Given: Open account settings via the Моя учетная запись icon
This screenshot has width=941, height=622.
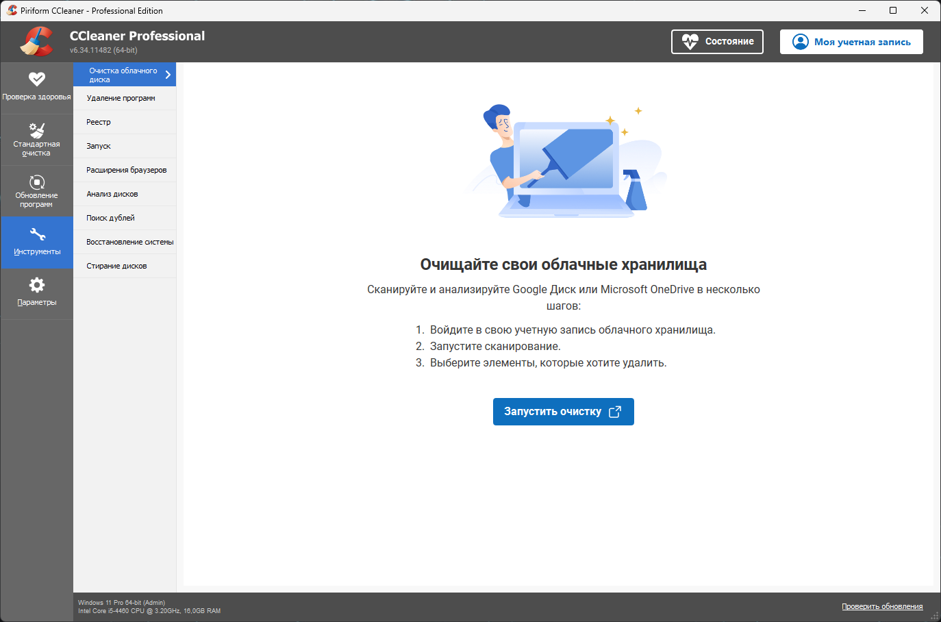Looking at the screenshot, I should coord(800,42).
